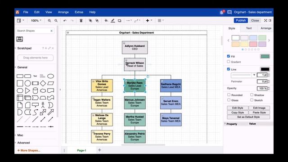The width and height of the screenshot is (288, 162).
Task: Open the green fill color swatch
Action: point(265,56)
